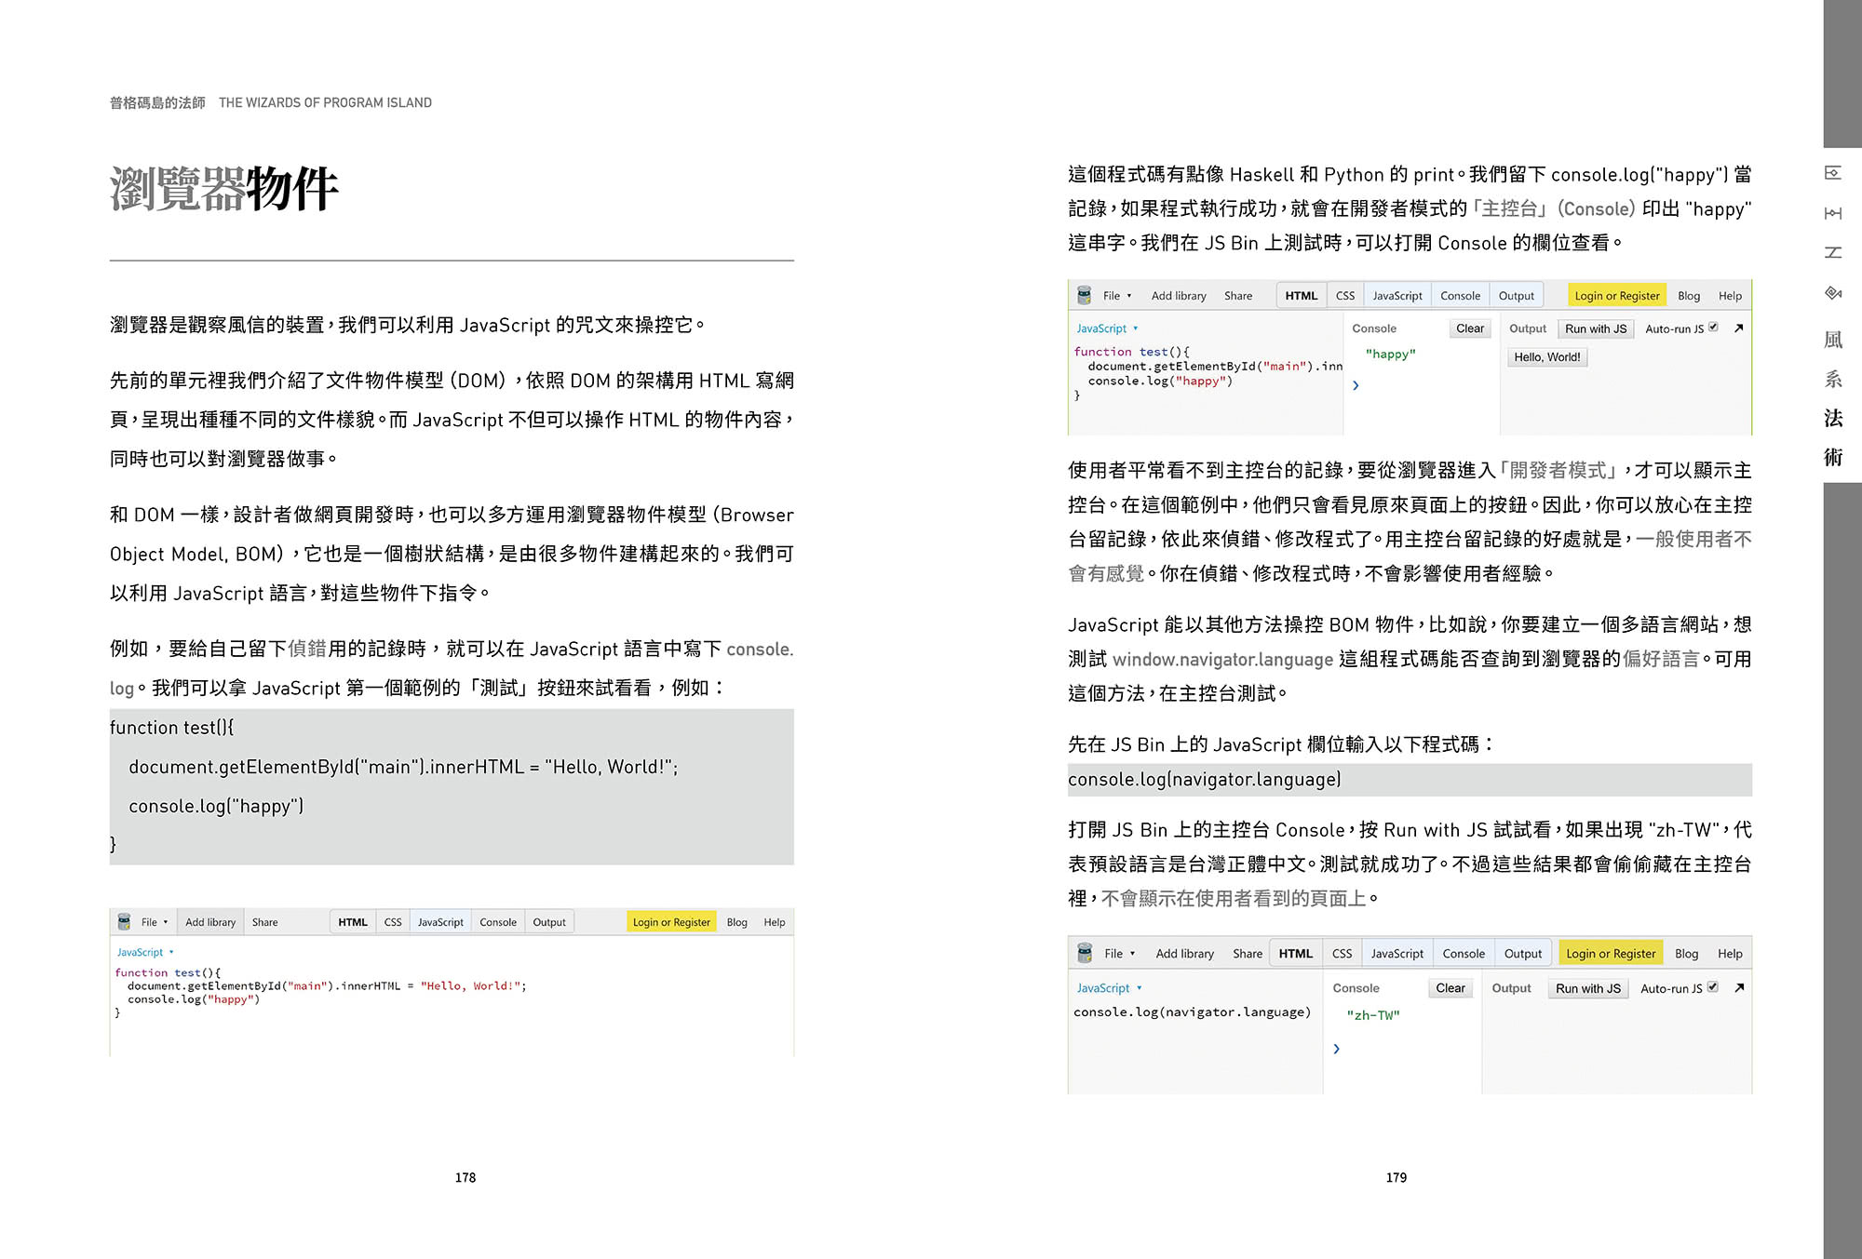1862x1259 pixels.
Task: Switch to the Output tab, top-right screenshot
Action: (1517, 295)
